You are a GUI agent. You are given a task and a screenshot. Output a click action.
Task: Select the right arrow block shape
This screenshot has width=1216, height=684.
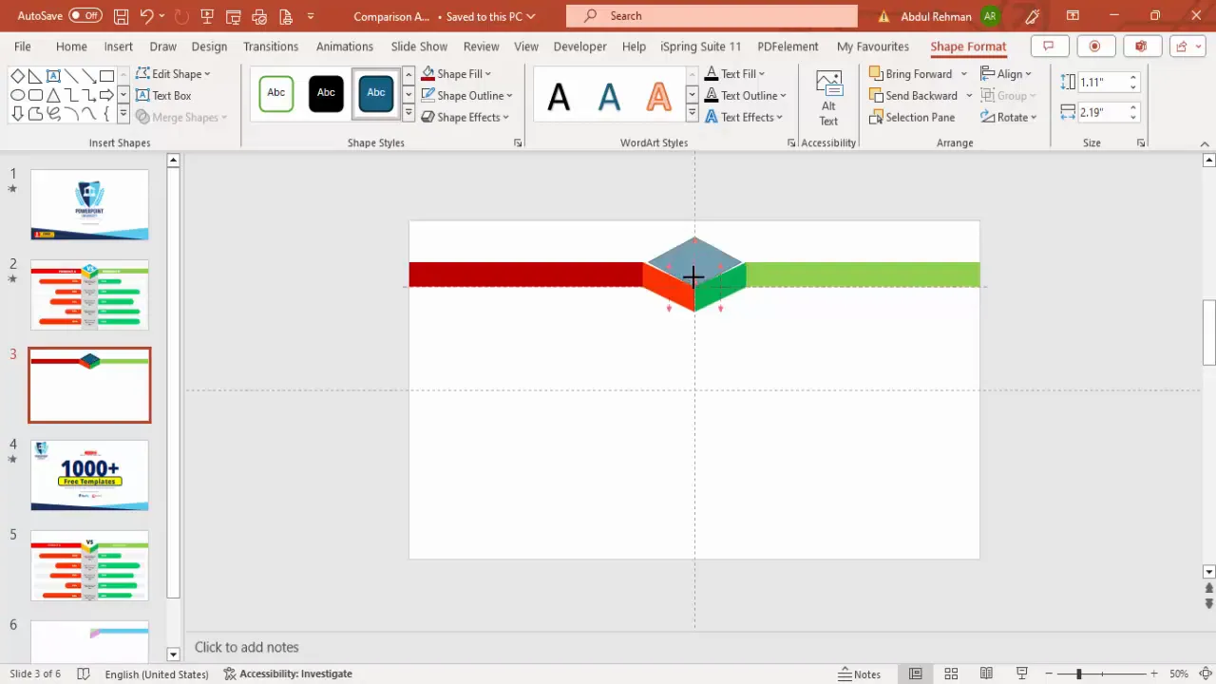point(107,95)
